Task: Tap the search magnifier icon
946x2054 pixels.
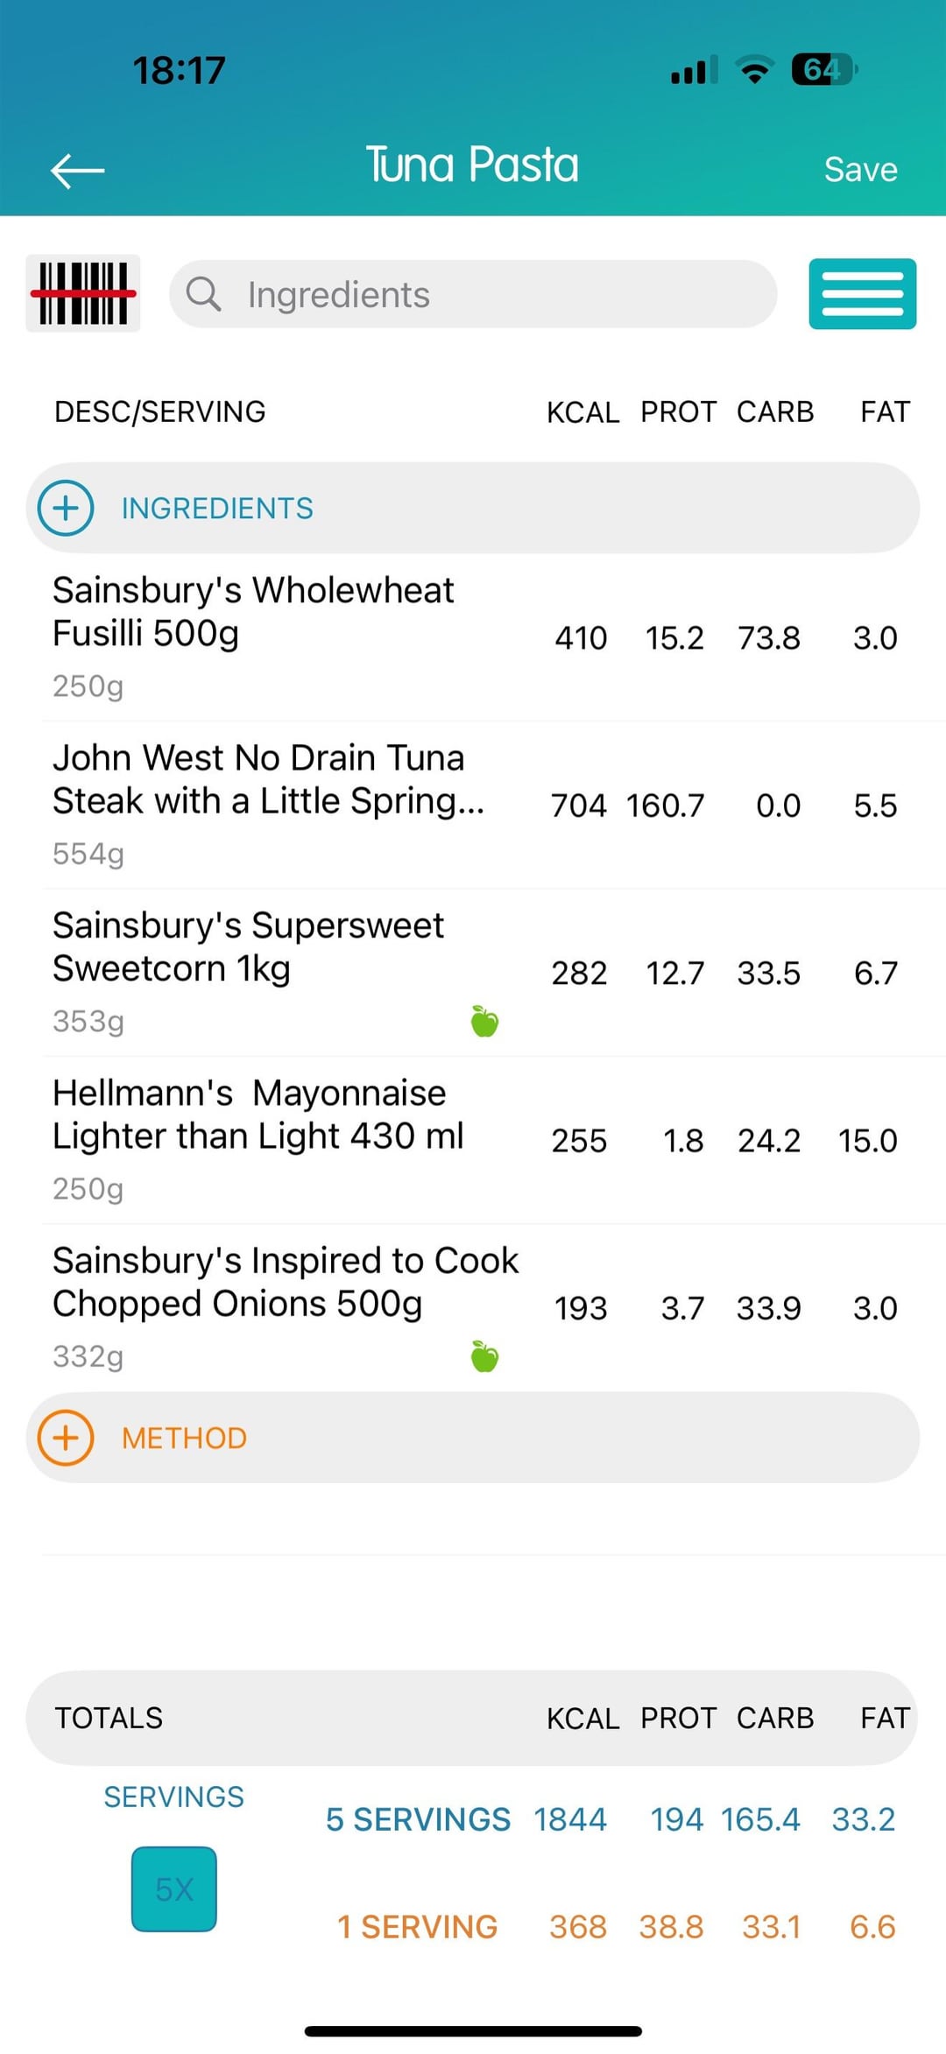Action: [203, 294]
